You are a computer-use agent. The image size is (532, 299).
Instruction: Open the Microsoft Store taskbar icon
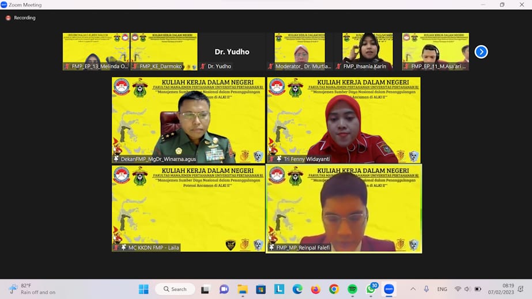coord(261,289)
